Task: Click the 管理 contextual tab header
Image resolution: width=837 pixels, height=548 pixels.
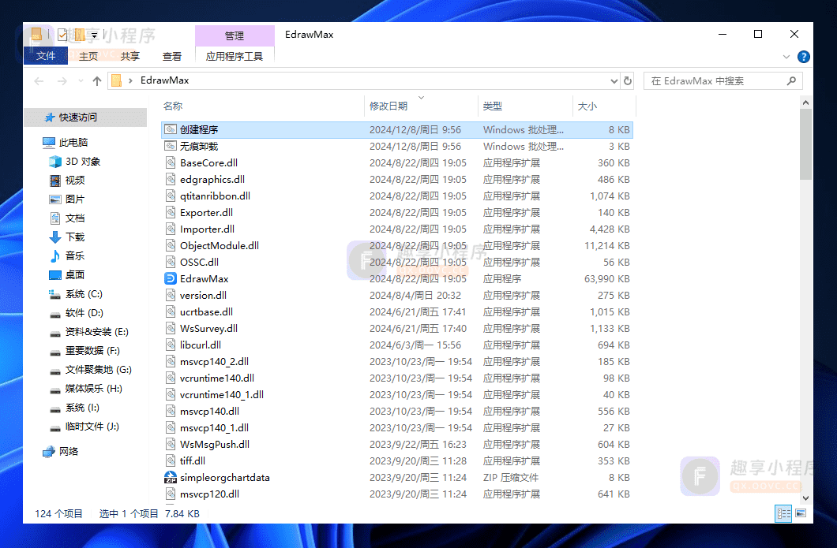Action: coord(235,35)
